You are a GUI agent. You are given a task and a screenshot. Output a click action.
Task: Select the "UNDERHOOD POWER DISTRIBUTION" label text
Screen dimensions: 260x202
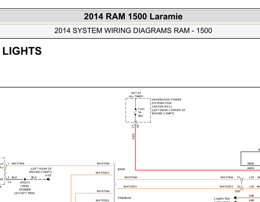(166, 101)
